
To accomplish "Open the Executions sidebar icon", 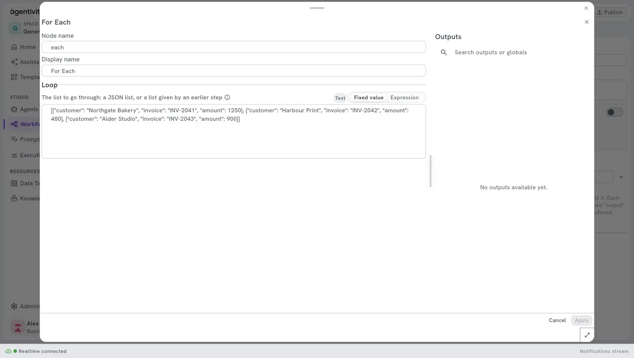I will [14, 155].
